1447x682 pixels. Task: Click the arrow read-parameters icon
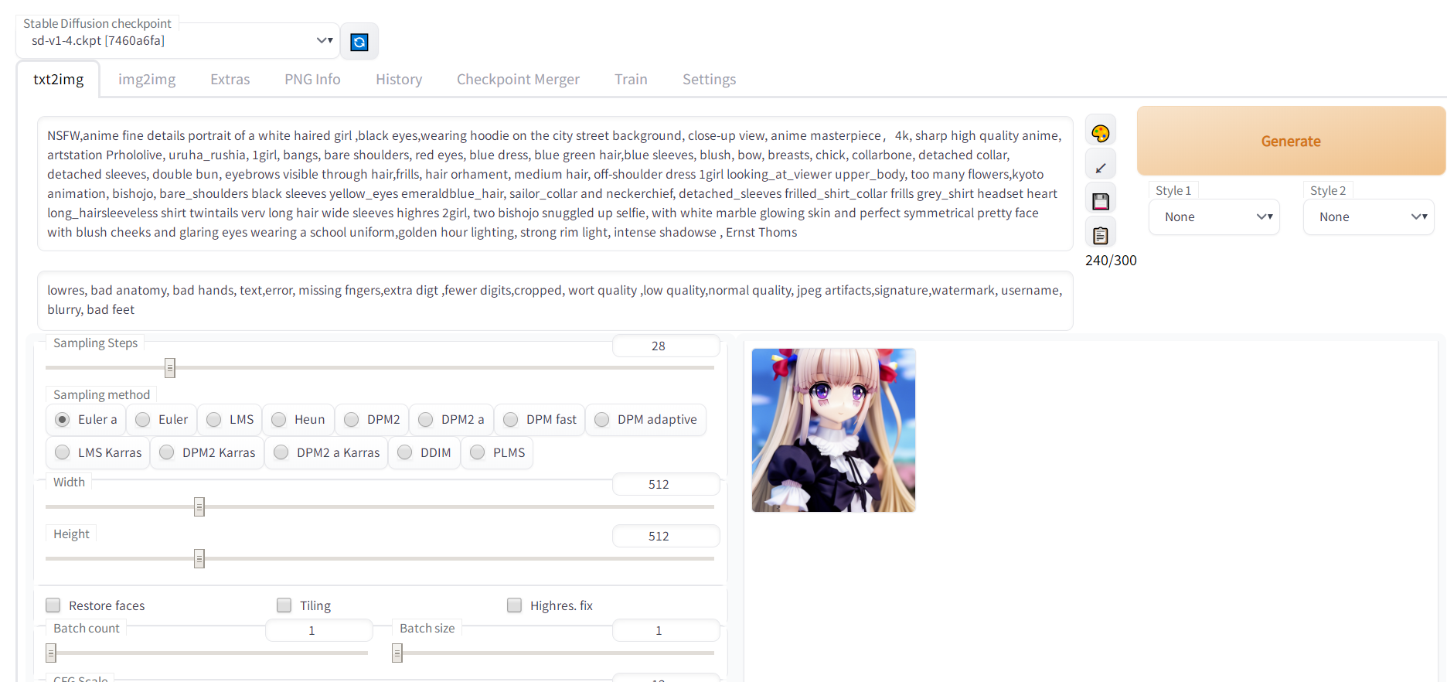[1101, 167]
